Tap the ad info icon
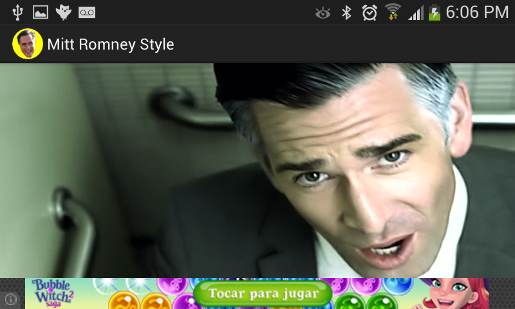 [11, 299]
